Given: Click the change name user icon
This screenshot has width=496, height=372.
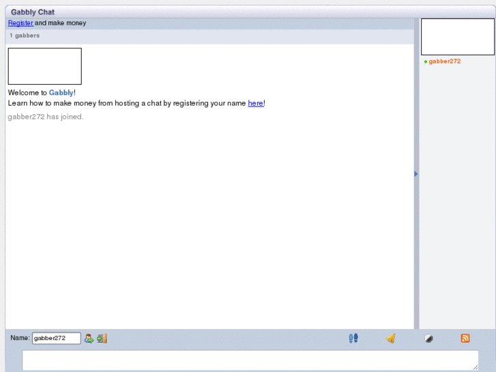Looking at the screenshot, I should [x=89, y=339].
